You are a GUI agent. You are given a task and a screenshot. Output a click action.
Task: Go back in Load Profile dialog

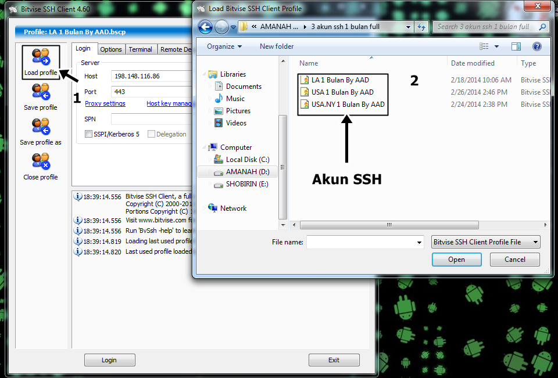pos(205,27)
